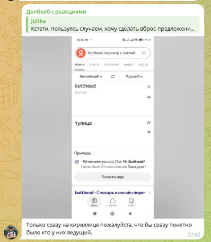Open the Русский target language dropdown
Image resolution: width=211 pixels, height=242 pixels.
[134, 77]
